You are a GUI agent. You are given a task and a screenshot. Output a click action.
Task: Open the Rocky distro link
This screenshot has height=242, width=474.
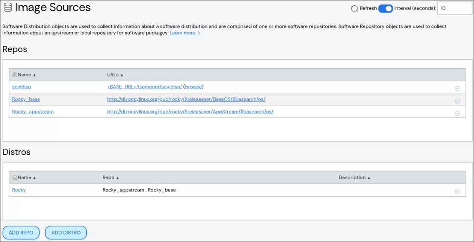(x=18, y=189)
